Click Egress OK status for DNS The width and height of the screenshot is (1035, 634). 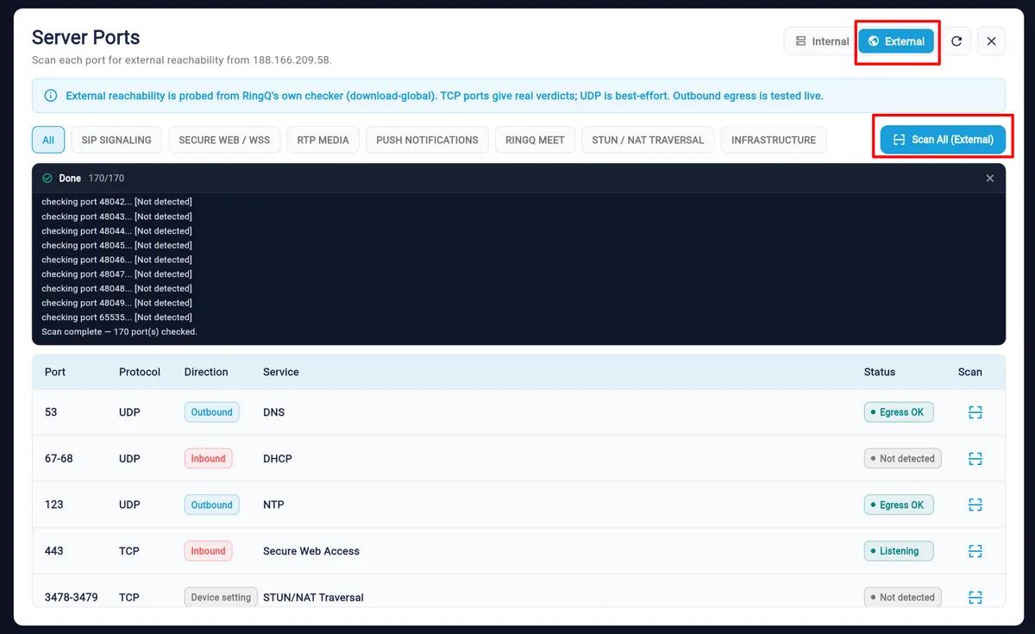point(899,412)
